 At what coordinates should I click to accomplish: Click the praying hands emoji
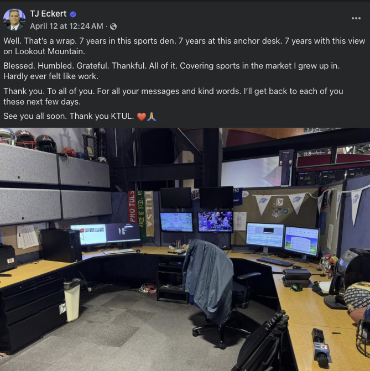(x=152, y=117)
